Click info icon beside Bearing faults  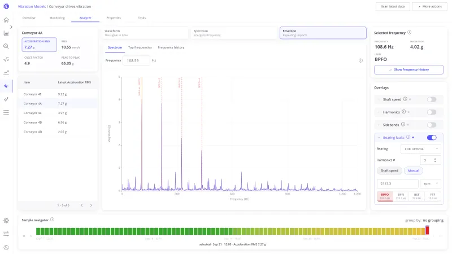(x=408, y=137)
